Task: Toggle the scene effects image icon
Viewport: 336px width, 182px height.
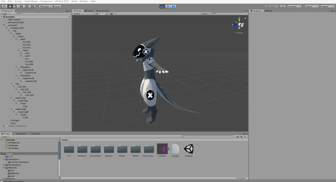Action: tap(112, 14)
